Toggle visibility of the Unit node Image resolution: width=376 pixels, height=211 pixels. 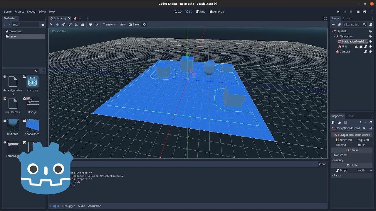[370, 47]
